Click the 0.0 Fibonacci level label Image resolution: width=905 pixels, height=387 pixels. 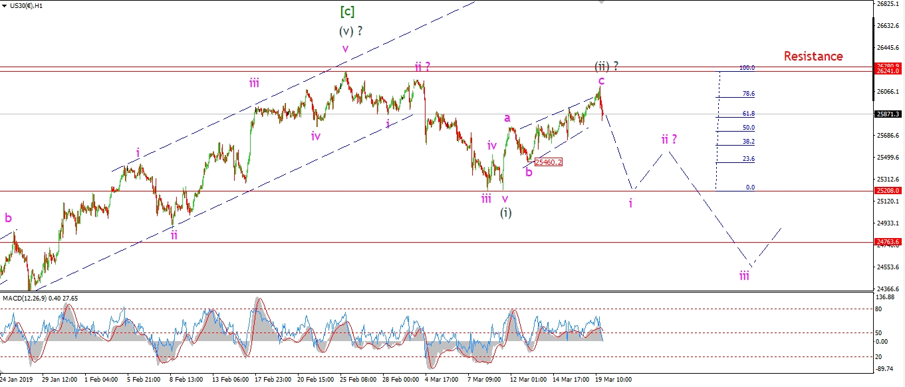tap(750, 188)
